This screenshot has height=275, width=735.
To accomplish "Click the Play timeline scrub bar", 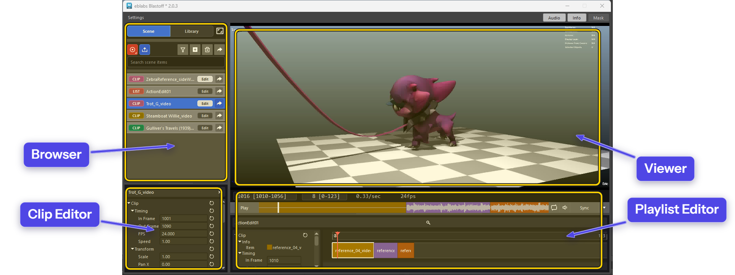I will point(404,208).
